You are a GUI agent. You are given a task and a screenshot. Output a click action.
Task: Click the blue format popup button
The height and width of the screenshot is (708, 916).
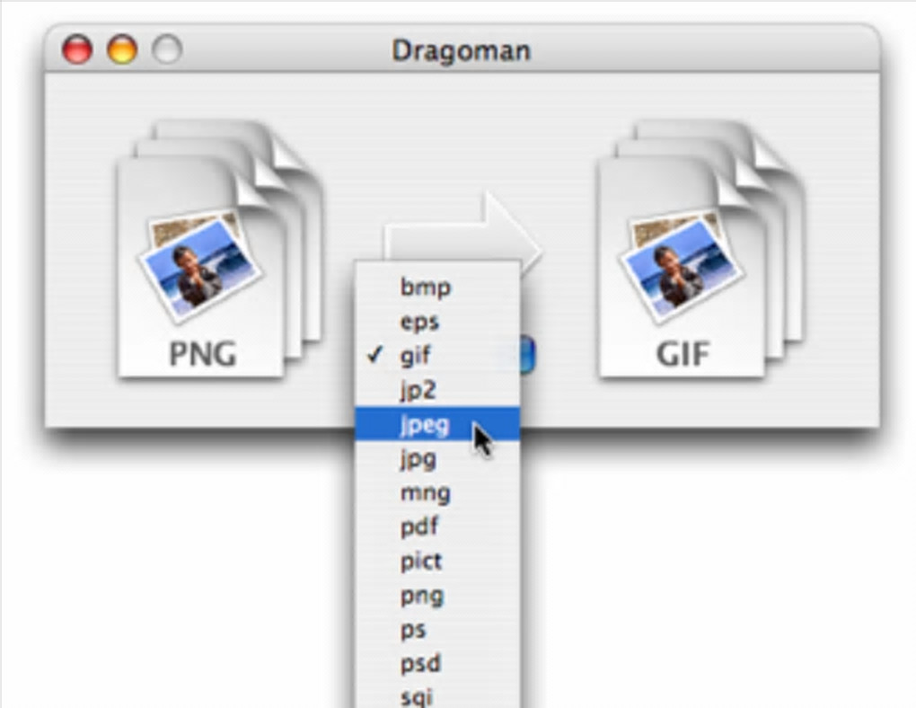(x=526, y=354)
